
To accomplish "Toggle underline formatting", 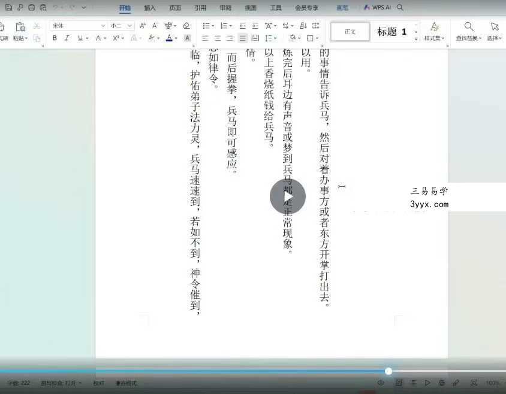I will 80,38.
